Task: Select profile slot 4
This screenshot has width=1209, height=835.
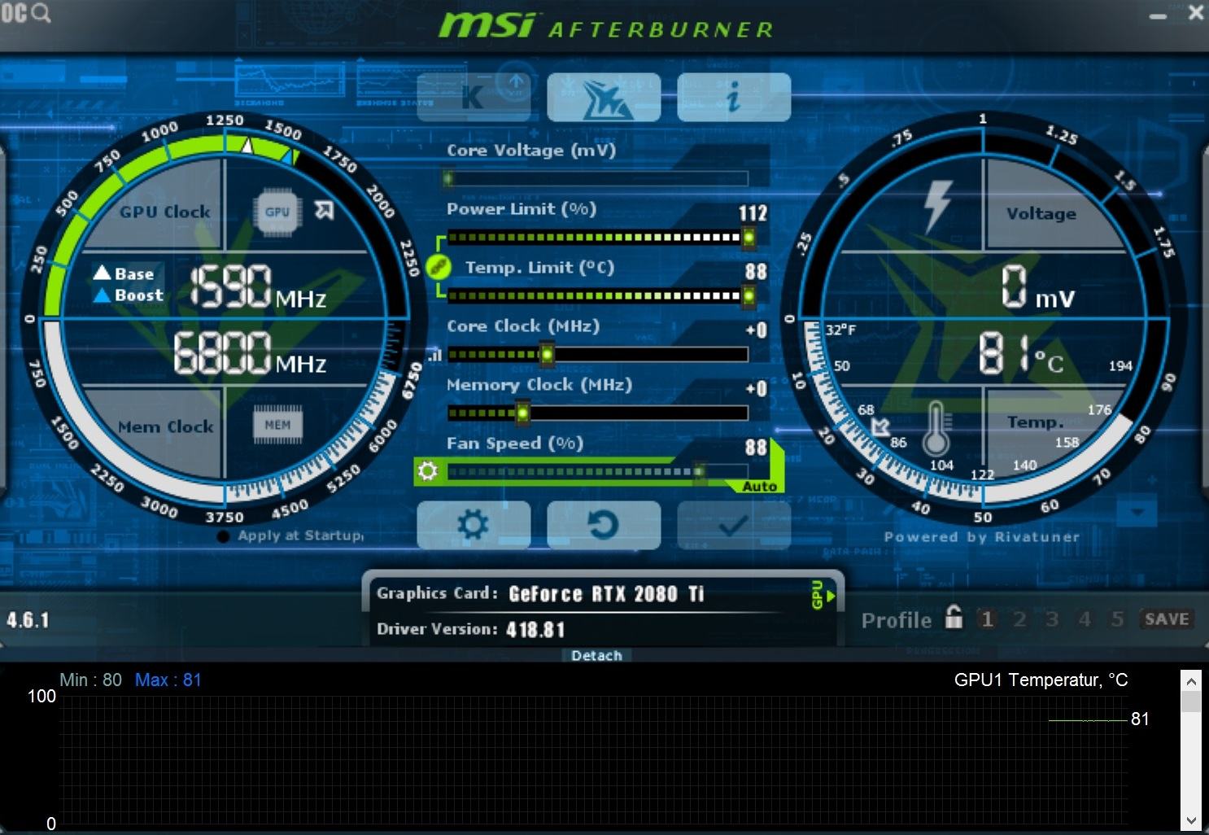Action: [1085, 619]
